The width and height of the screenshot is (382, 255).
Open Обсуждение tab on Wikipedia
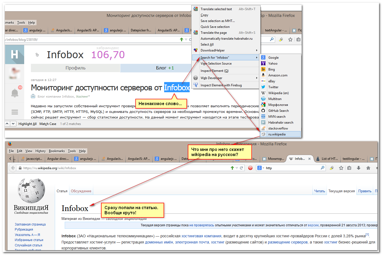(81, 191)
